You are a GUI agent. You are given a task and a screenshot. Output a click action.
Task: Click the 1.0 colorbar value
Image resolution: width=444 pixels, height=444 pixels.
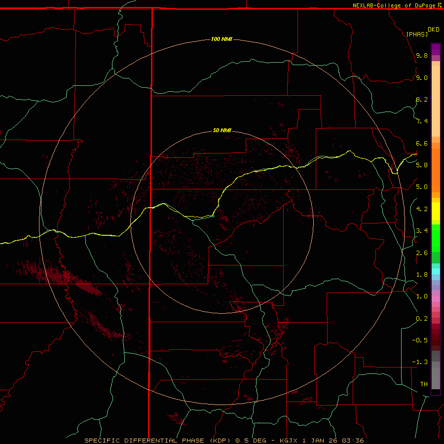tap(422, 296)
